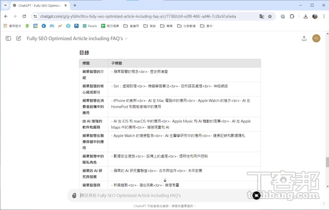The width and height of the screenshot is (329, 210).
Task: Open the 雜誌 bookmarks folder
Action: (149, 26)
